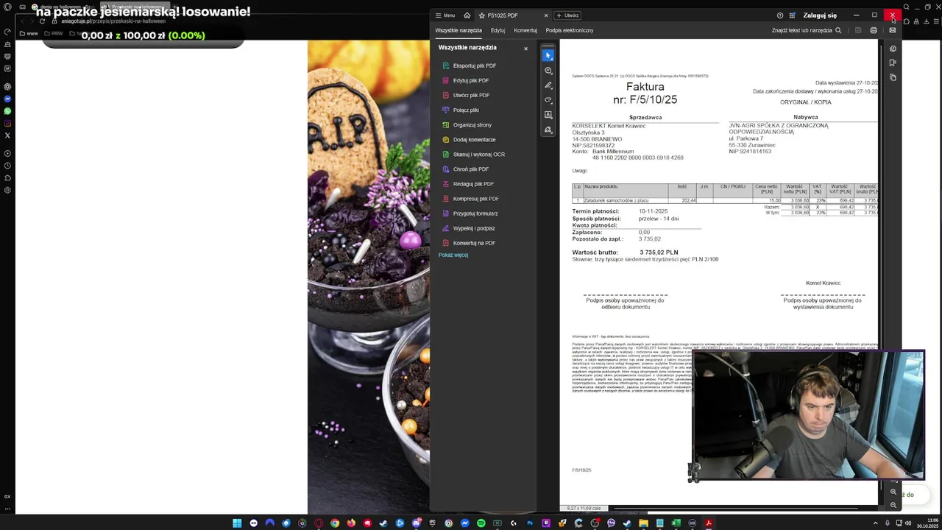Close the Wszystkie narzędzia panel
Screen dimensions: 942x530
[525, 49]
